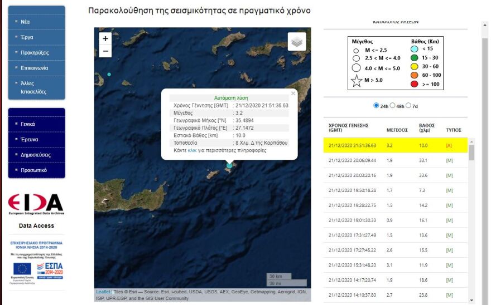Screen dimensions: 491x305
Task: Click the earthquake list scroll up arrow
Action: (x=471, y=141)
